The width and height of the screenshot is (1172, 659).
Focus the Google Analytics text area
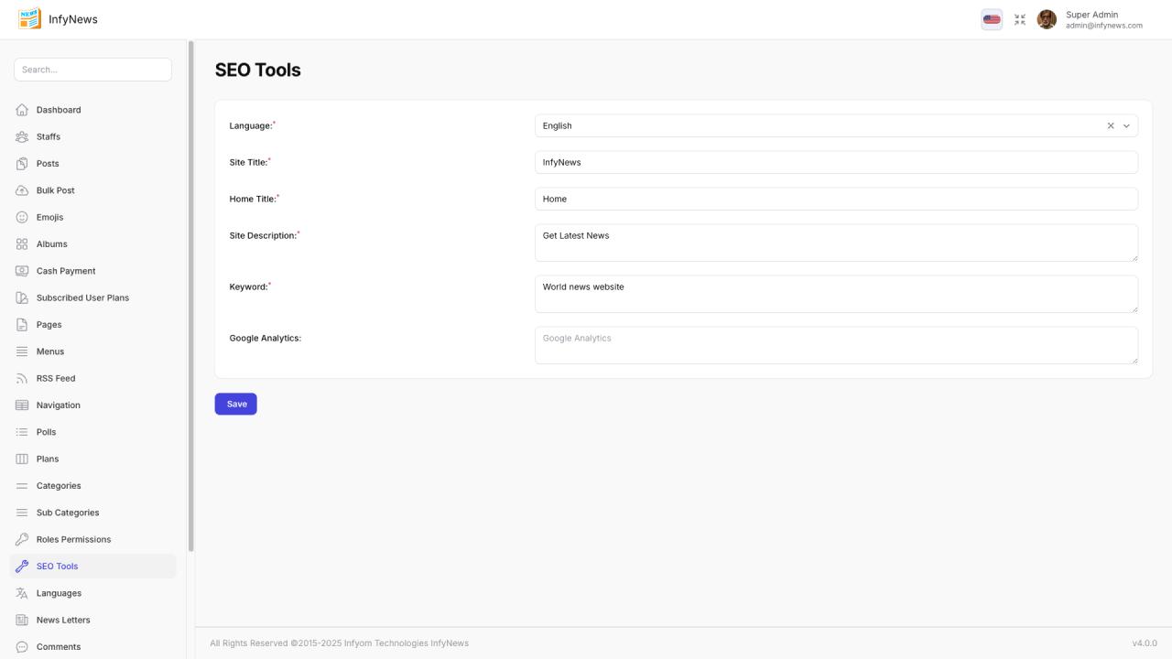click(835, 345)
